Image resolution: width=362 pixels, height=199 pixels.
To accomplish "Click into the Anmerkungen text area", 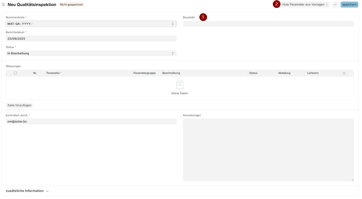I will click(x=268, y=150).
